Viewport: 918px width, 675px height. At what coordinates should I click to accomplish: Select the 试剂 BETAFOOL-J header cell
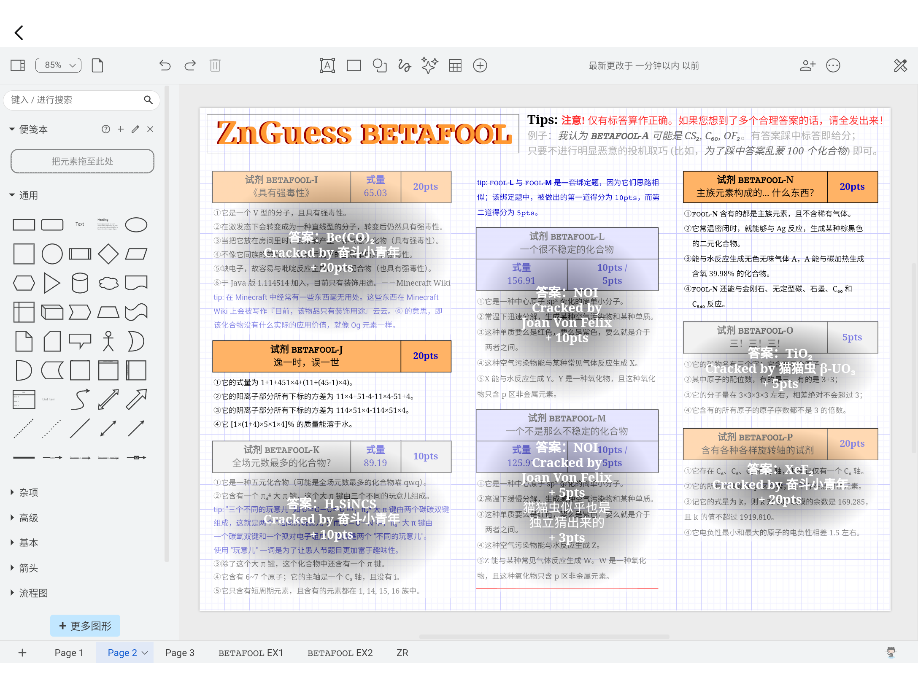[x=307, y=356]
